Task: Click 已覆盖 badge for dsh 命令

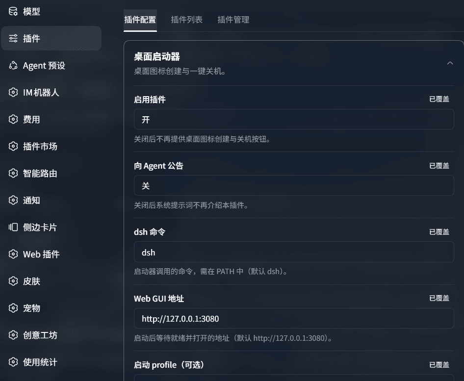Action: [439, 232]
